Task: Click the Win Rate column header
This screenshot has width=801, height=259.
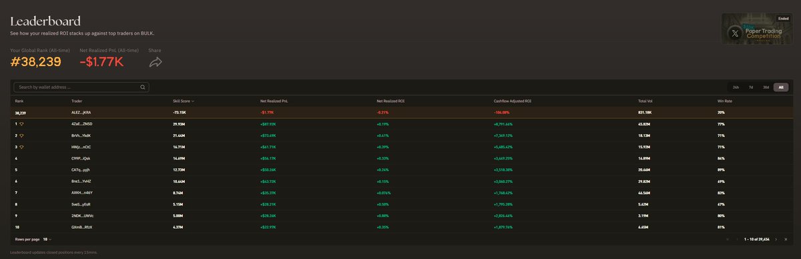Action: coord(725,101)
